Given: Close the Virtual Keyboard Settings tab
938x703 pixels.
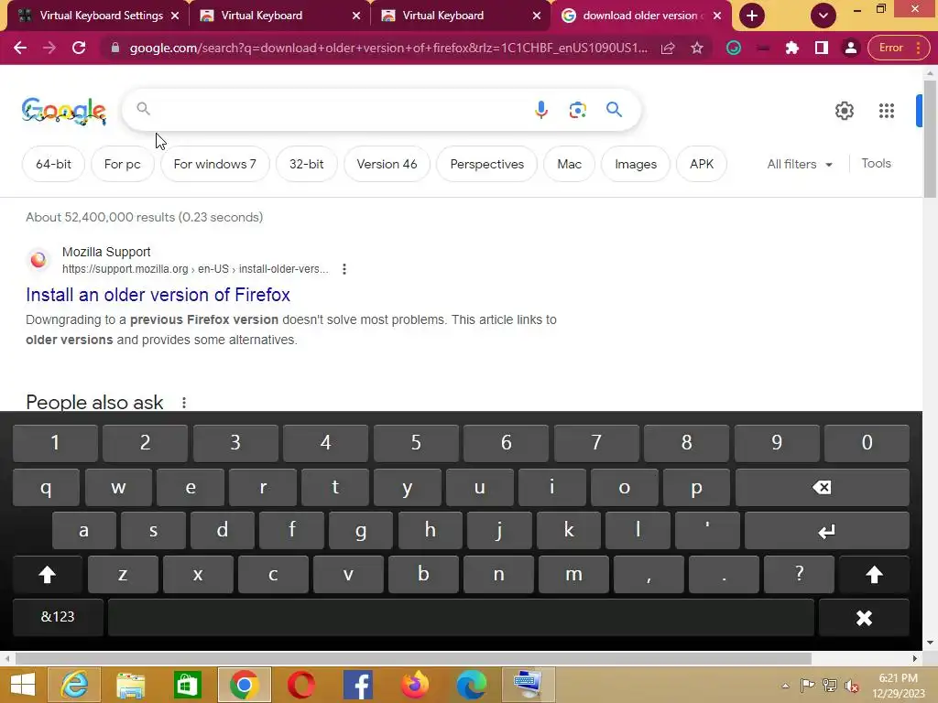Looking at the screenshot, I should click(175, 16).
